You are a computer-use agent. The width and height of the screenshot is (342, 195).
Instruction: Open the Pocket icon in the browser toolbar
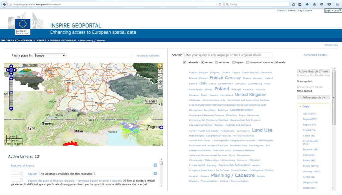[x=329, y=4]
